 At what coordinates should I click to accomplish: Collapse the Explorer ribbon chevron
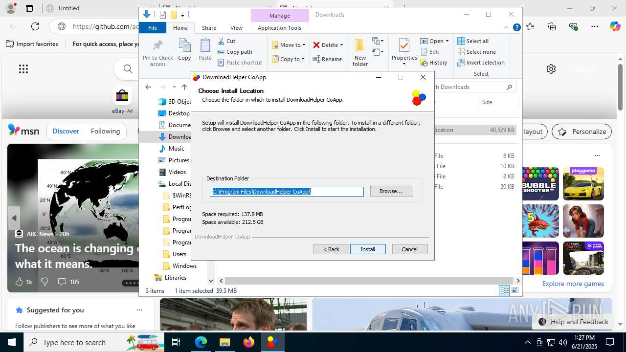tap(507, 28)
